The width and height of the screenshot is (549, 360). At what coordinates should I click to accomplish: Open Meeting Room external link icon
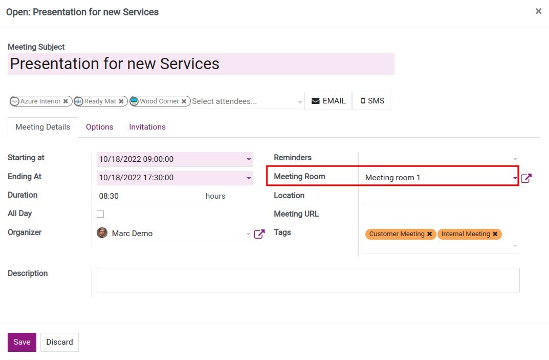click(526, 178)
